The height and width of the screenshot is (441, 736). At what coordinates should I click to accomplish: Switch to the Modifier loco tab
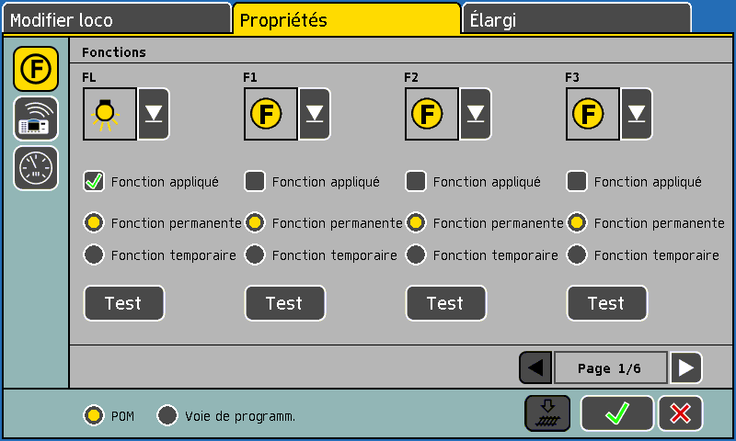[x=115, y=19]
